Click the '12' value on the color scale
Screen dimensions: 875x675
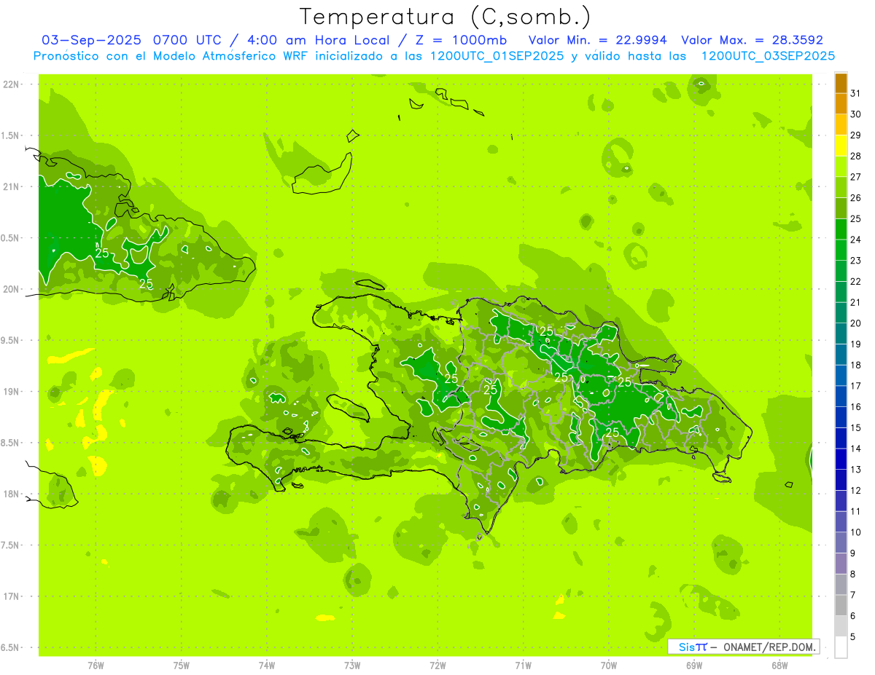click(856, 491)
